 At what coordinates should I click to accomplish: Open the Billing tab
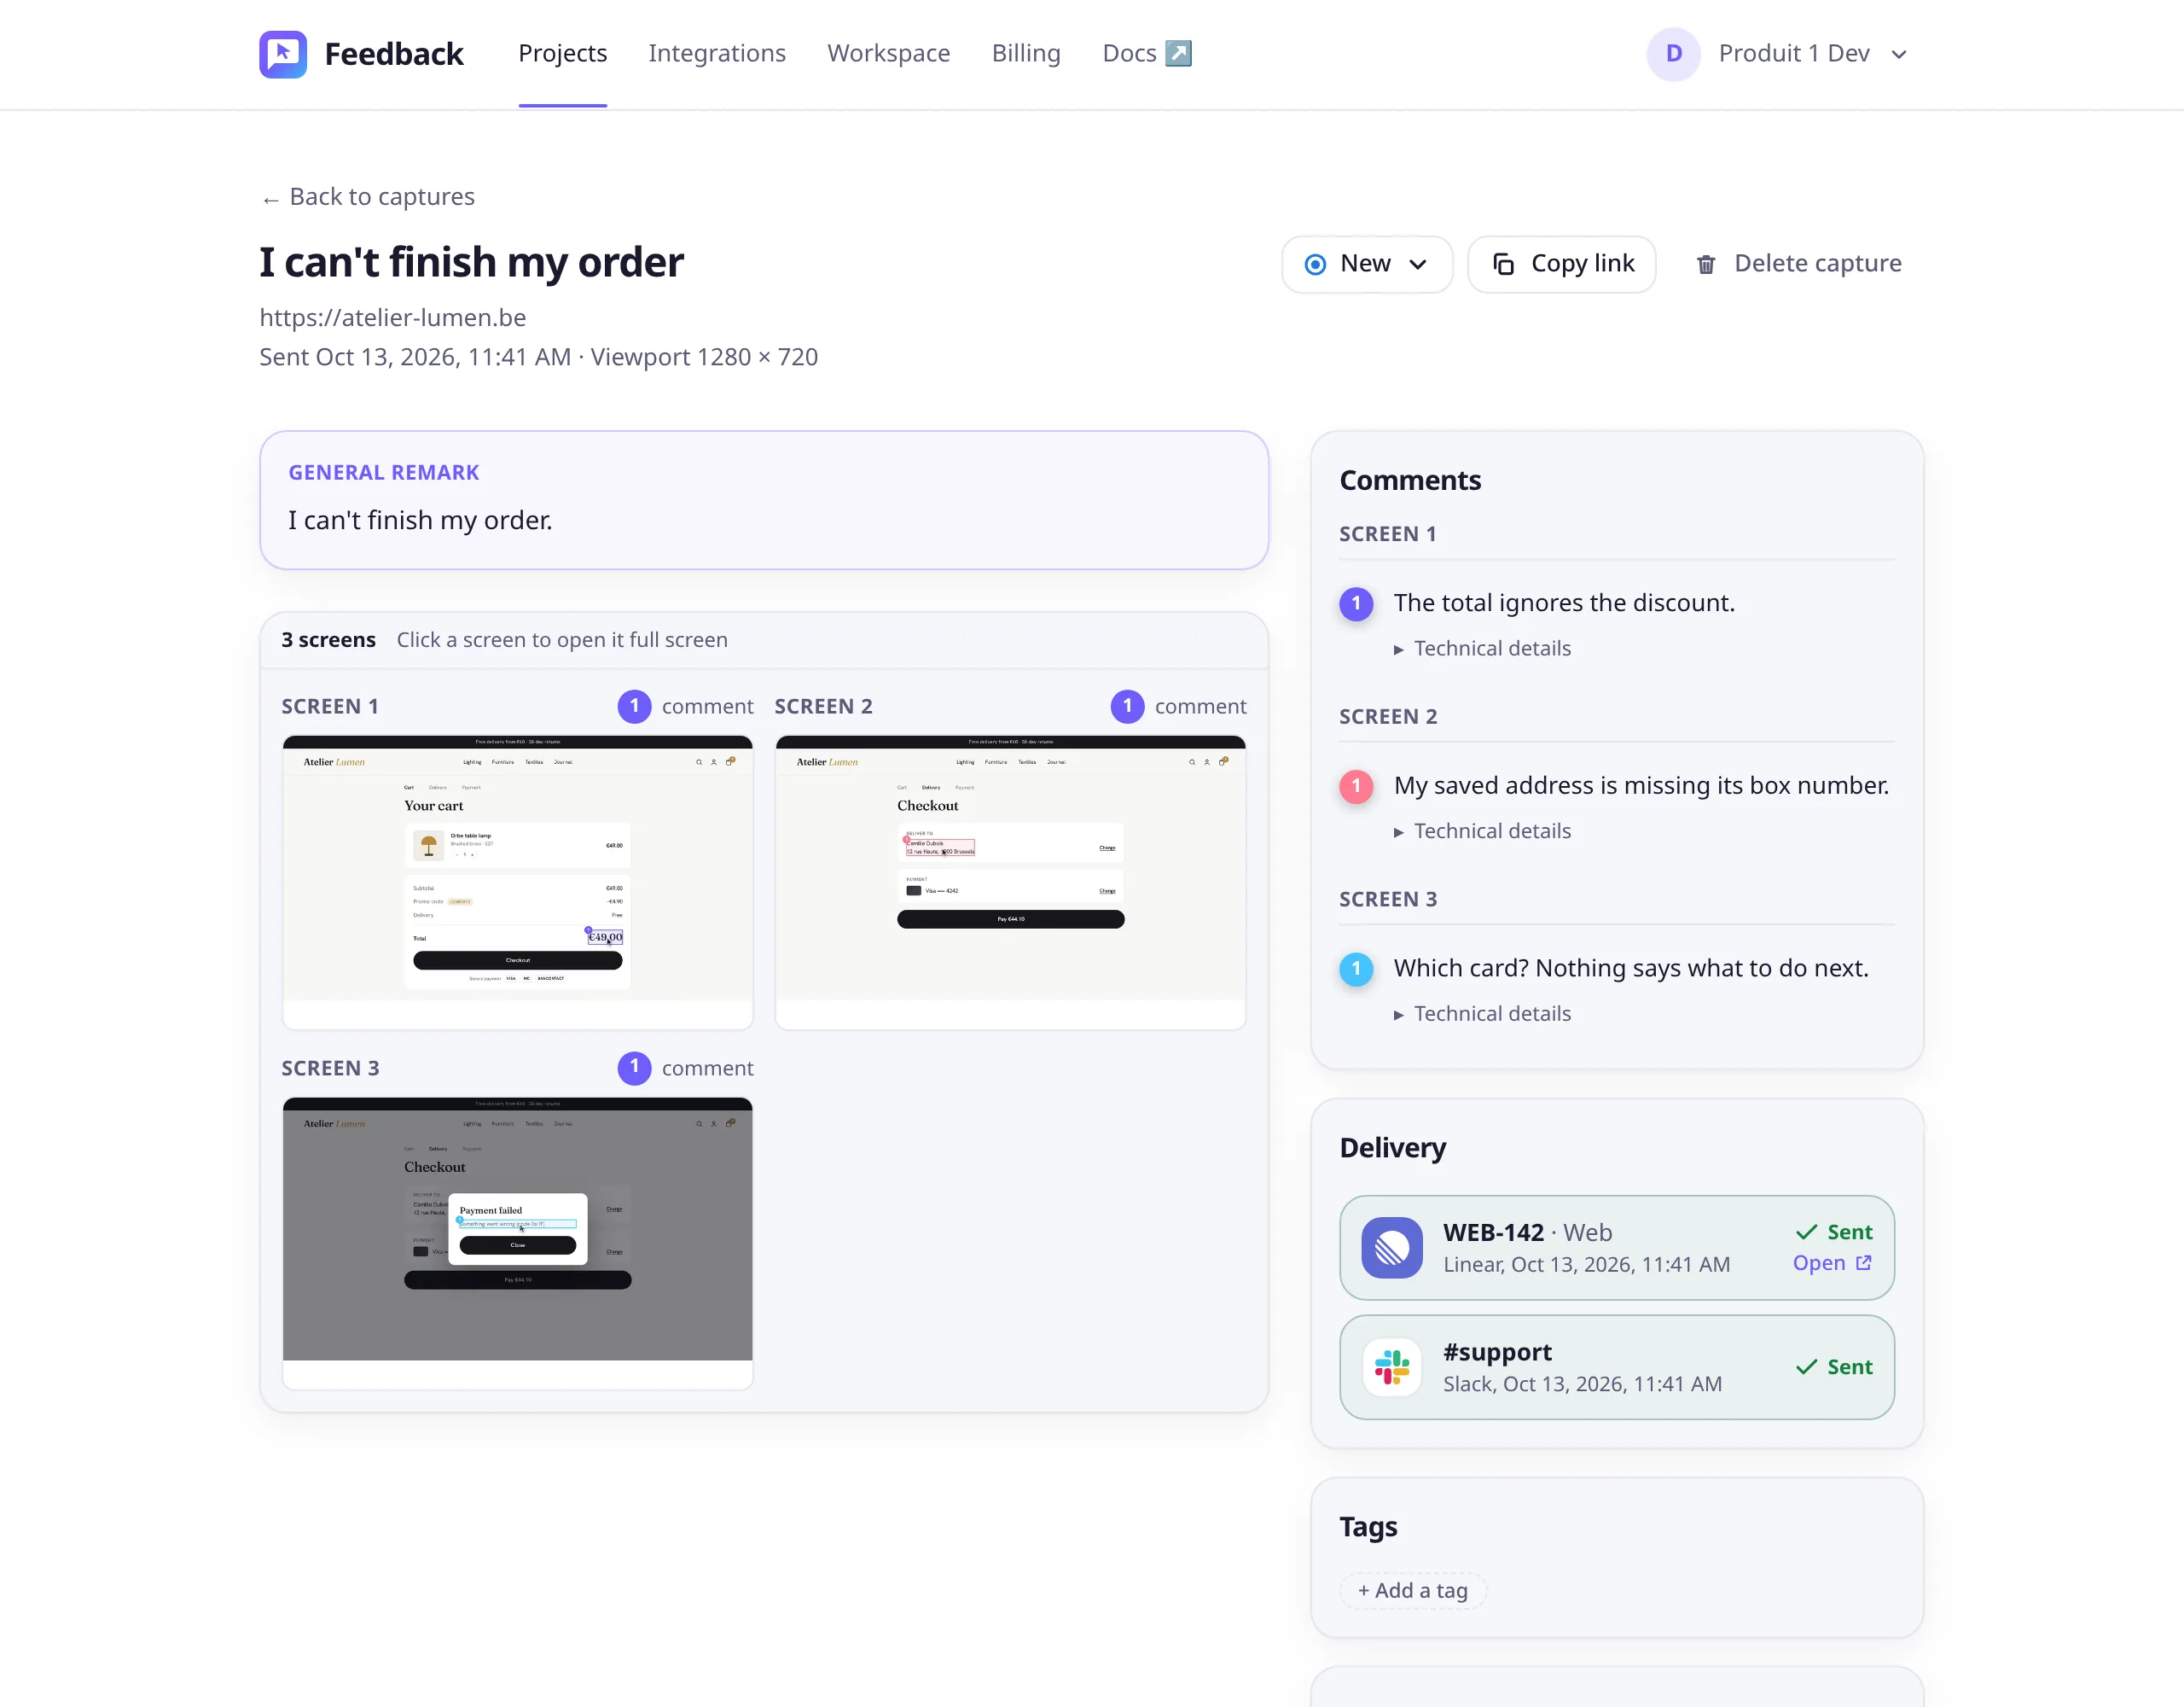coord(1026,53)
